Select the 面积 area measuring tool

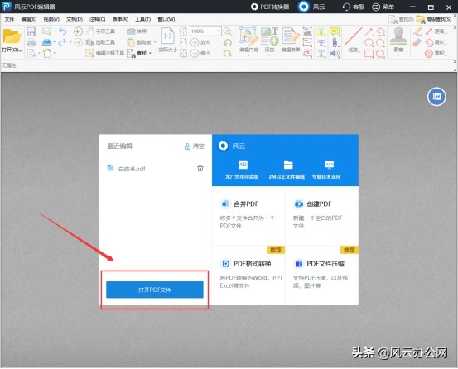point(435,54)
